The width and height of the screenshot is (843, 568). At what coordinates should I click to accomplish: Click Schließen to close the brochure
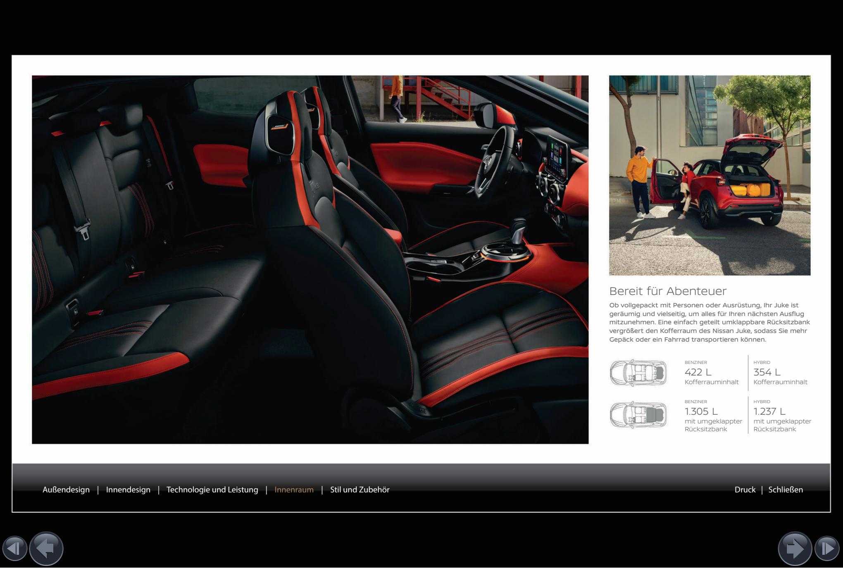point(786,490)
